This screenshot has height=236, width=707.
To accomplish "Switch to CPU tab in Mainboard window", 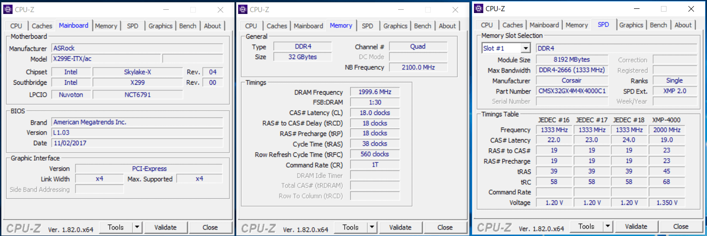I will pyautogui.click(x=16, y=26).
